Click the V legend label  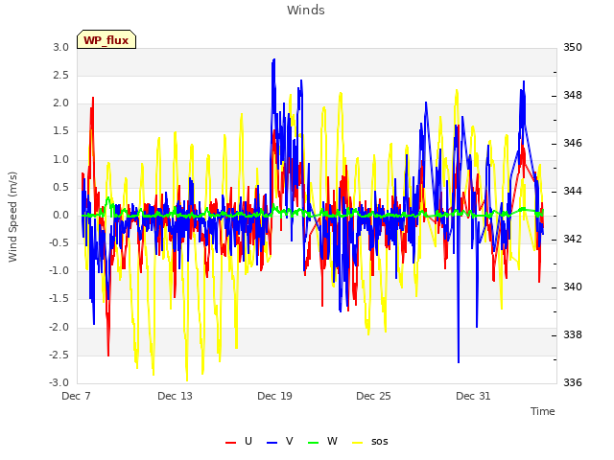pos(290,441)
